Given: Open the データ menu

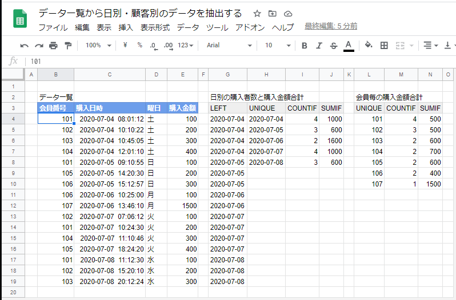Looking at the screenshot, I should click(x=188, y=27).
